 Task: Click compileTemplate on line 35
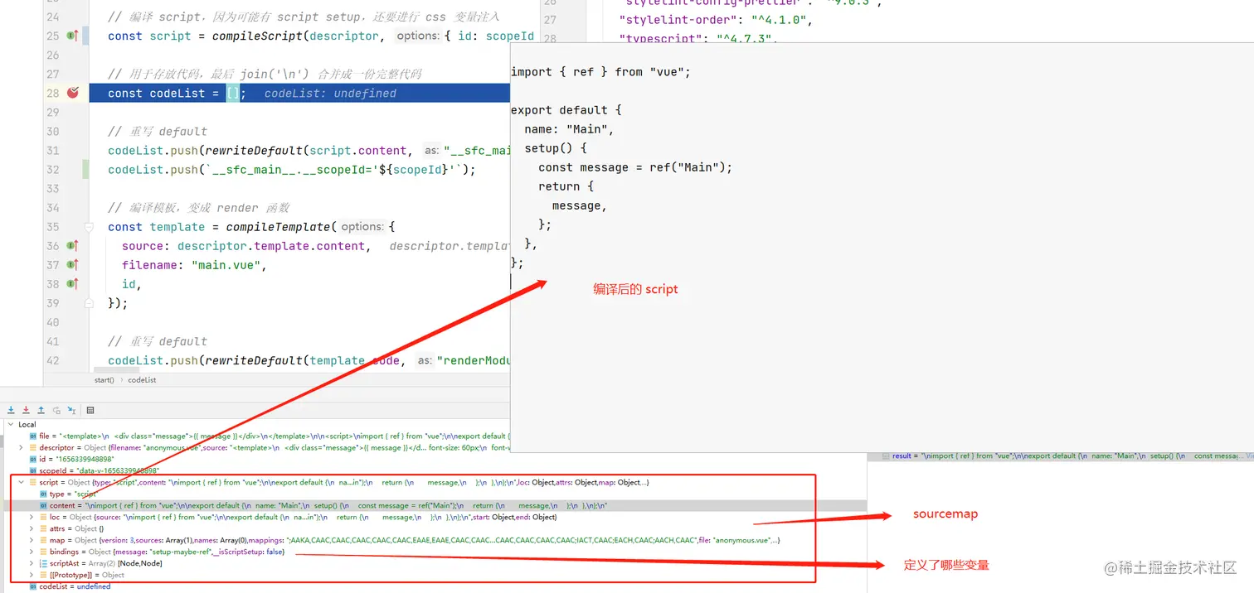coord(278,227)
